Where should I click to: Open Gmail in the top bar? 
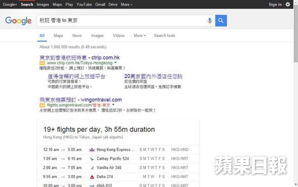pyautogui.click(x=100, y=4)
